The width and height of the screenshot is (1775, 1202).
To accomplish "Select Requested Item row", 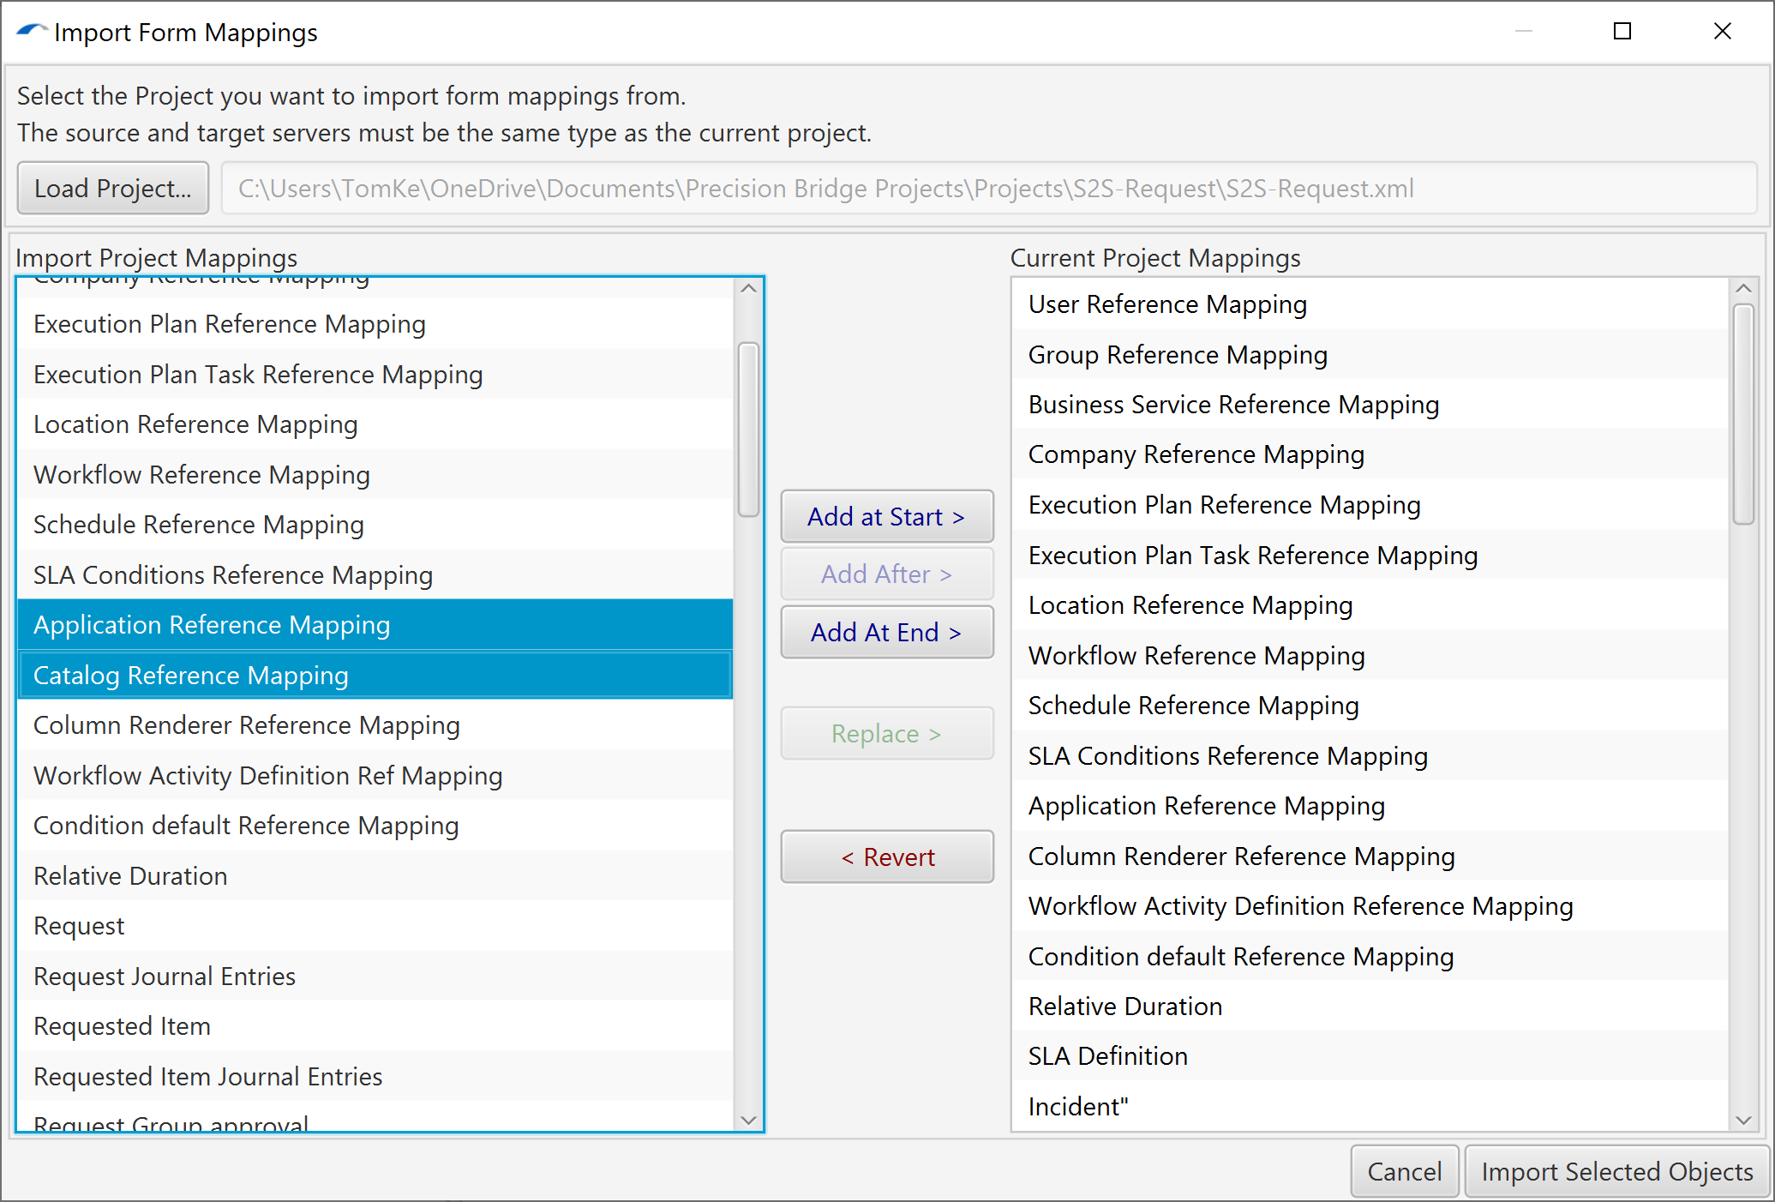I will click(x=375, y=1026).
